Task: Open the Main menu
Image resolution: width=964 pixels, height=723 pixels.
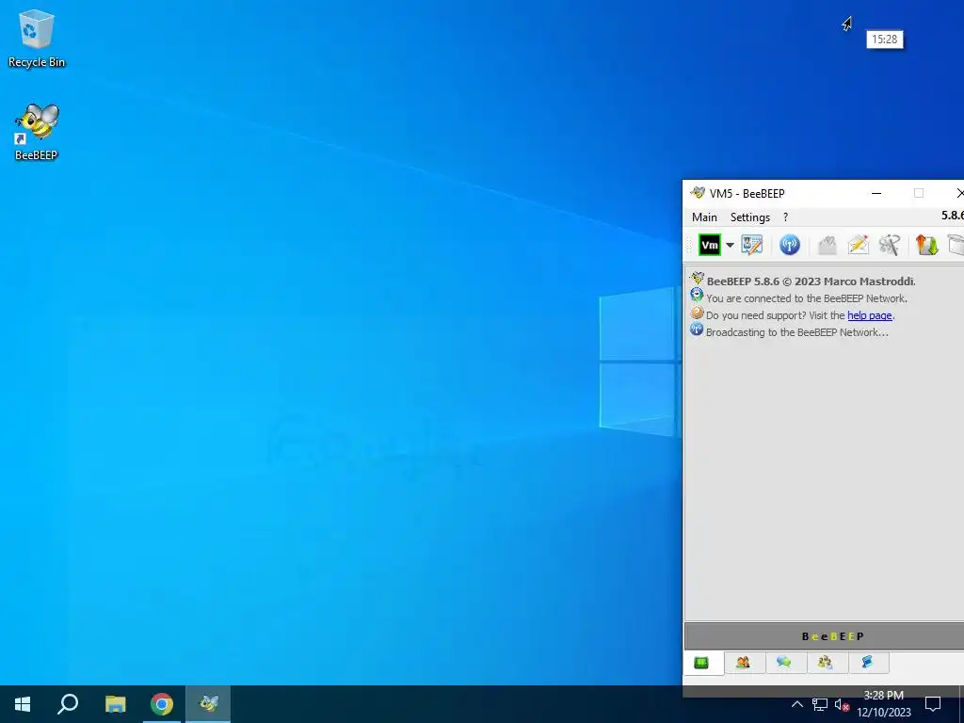Action: pyautogui.click(x=704, y=217)
